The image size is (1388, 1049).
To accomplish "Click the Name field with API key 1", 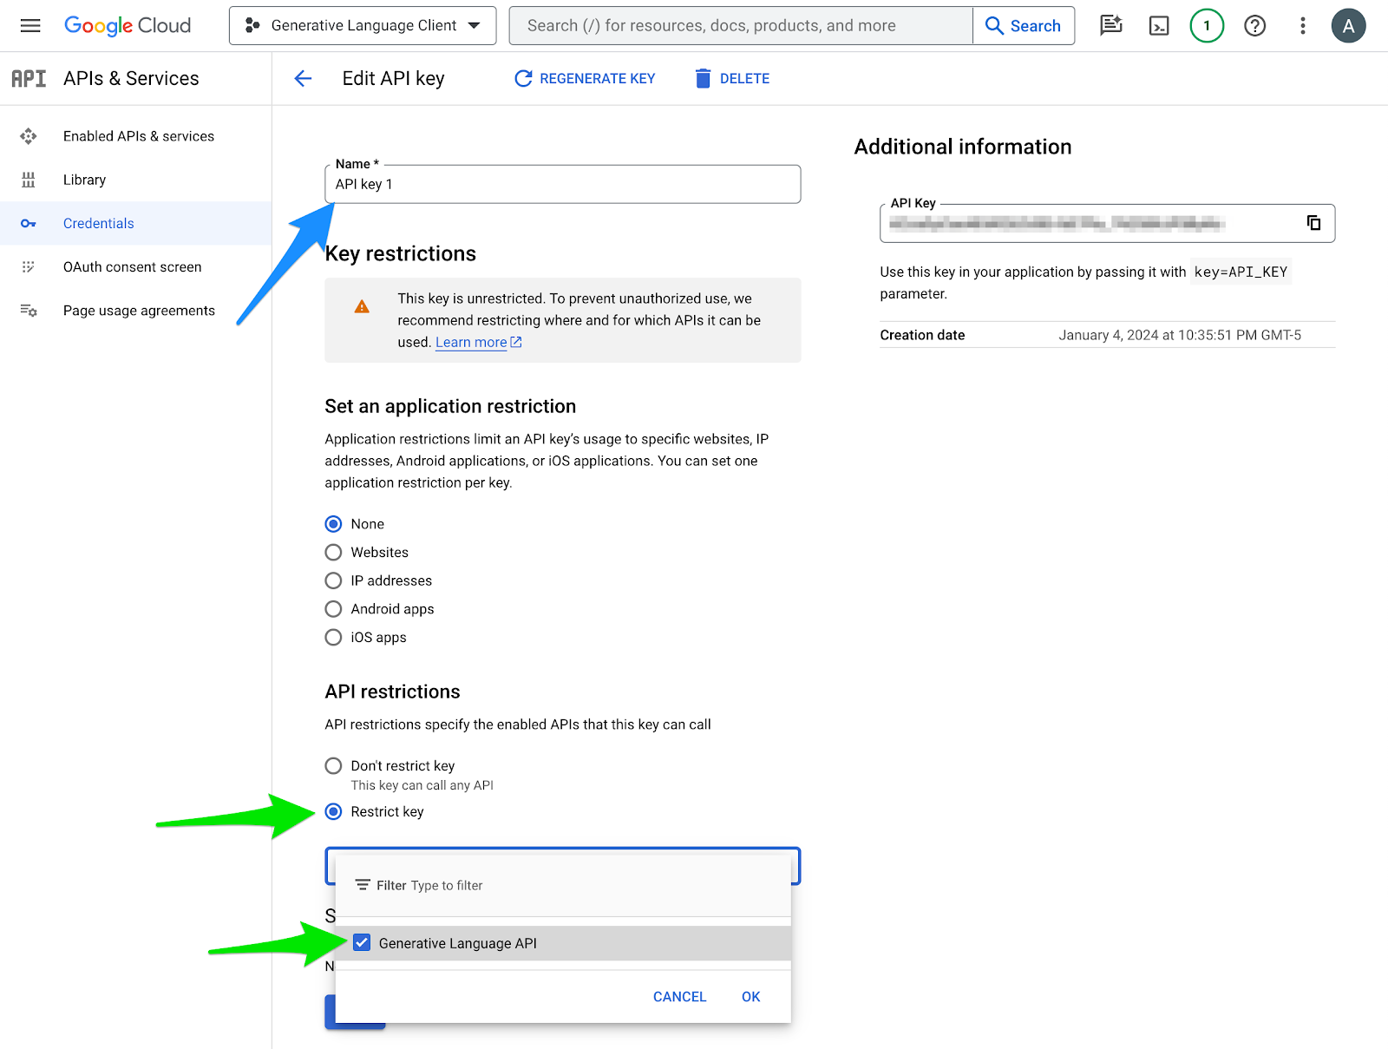I will [563, 184].
